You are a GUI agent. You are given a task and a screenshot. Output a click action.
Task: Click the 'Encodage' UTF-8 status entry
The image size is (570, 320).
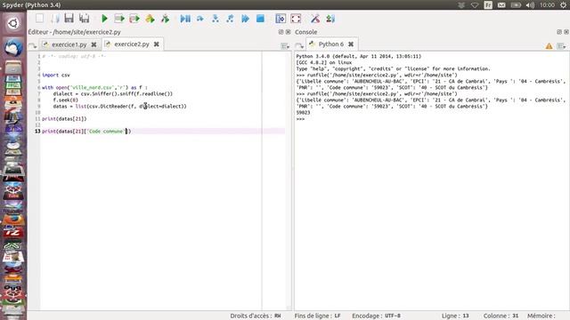(376, 316)
